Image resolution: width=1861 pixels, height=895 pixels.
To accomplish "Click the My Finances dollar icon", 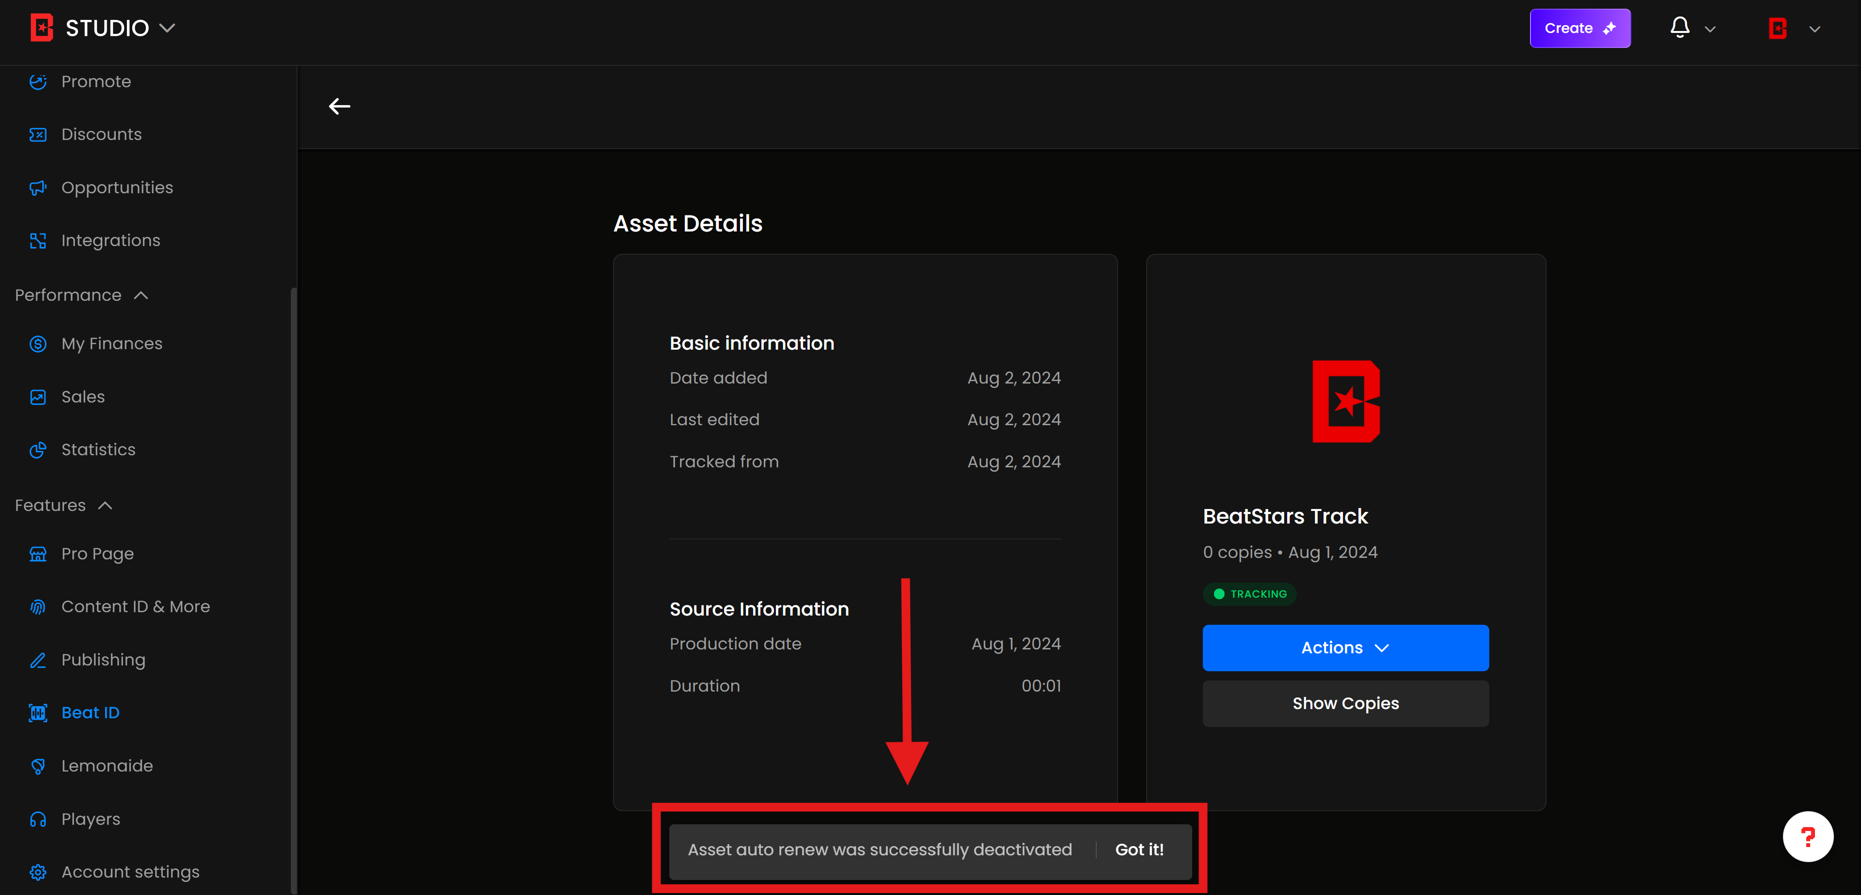I will [38, 343].
